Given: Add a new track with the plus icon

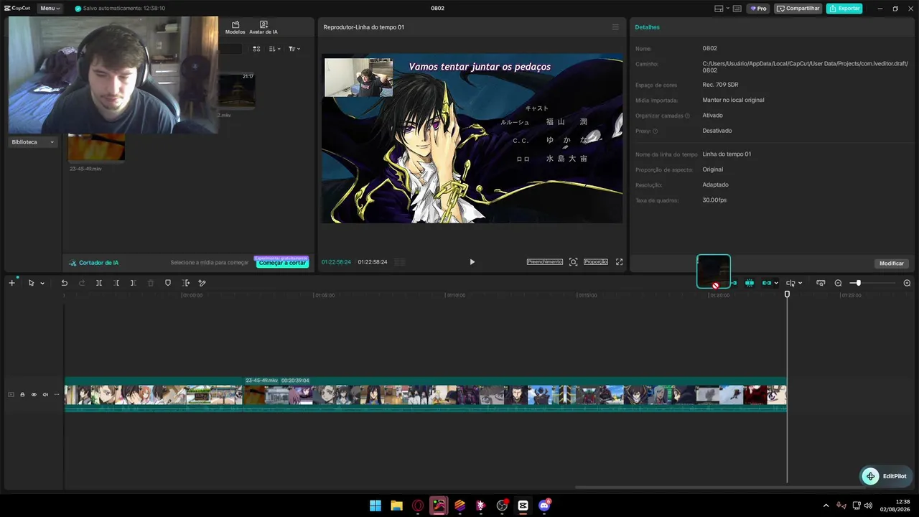Looking at the screenshot, I should click(x=11, y=283).
